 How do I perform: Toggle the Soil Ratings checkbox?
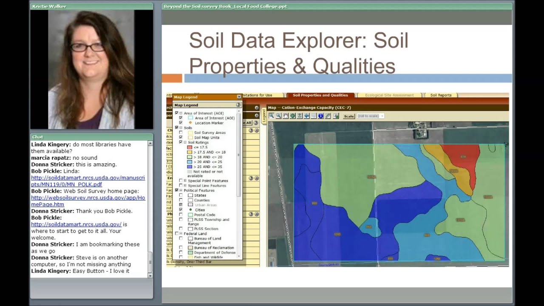[181, 142]
